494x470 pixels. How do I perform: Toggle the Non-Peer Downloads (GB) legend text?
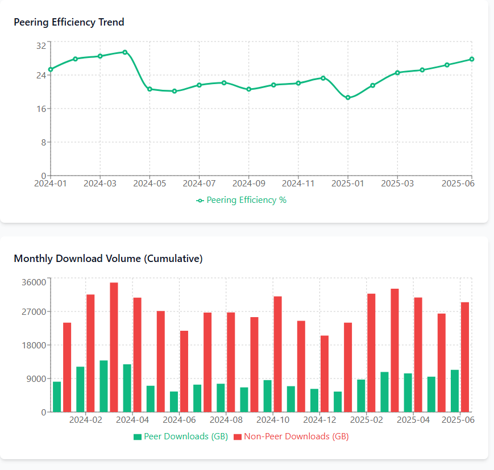point(296,437)
